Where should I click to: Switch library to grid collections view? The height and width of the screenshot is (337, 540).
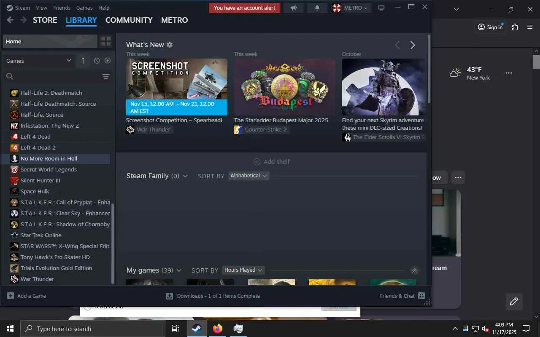[x=105, y=41]
